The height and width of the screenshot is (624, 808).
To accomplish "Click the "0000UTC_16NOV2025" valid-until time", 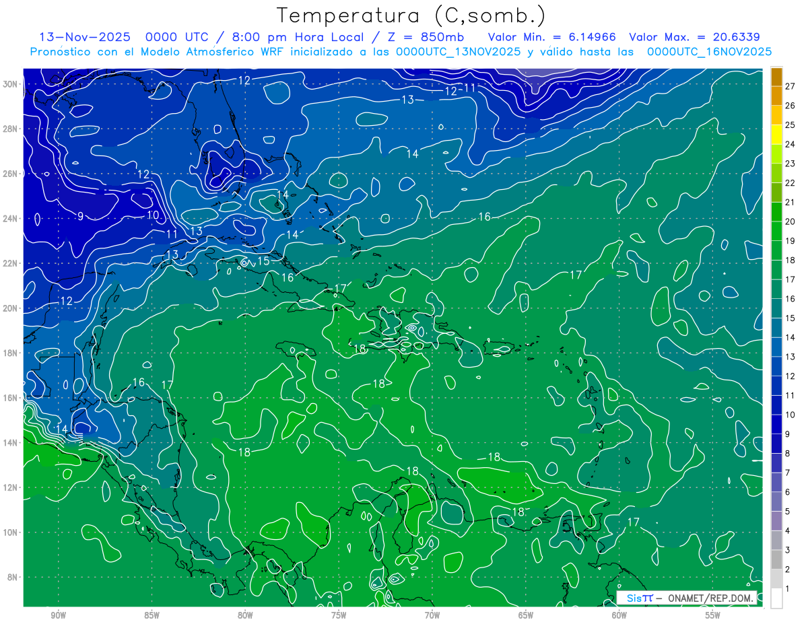I will tap(709, 52).
